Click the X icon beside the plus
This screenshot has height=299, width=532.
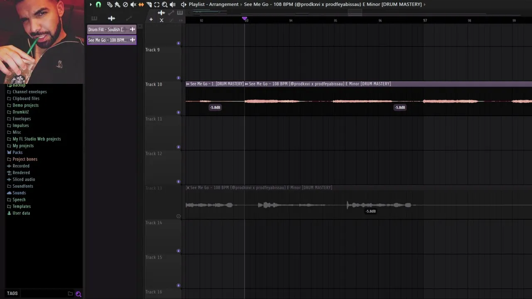(162, 20)
